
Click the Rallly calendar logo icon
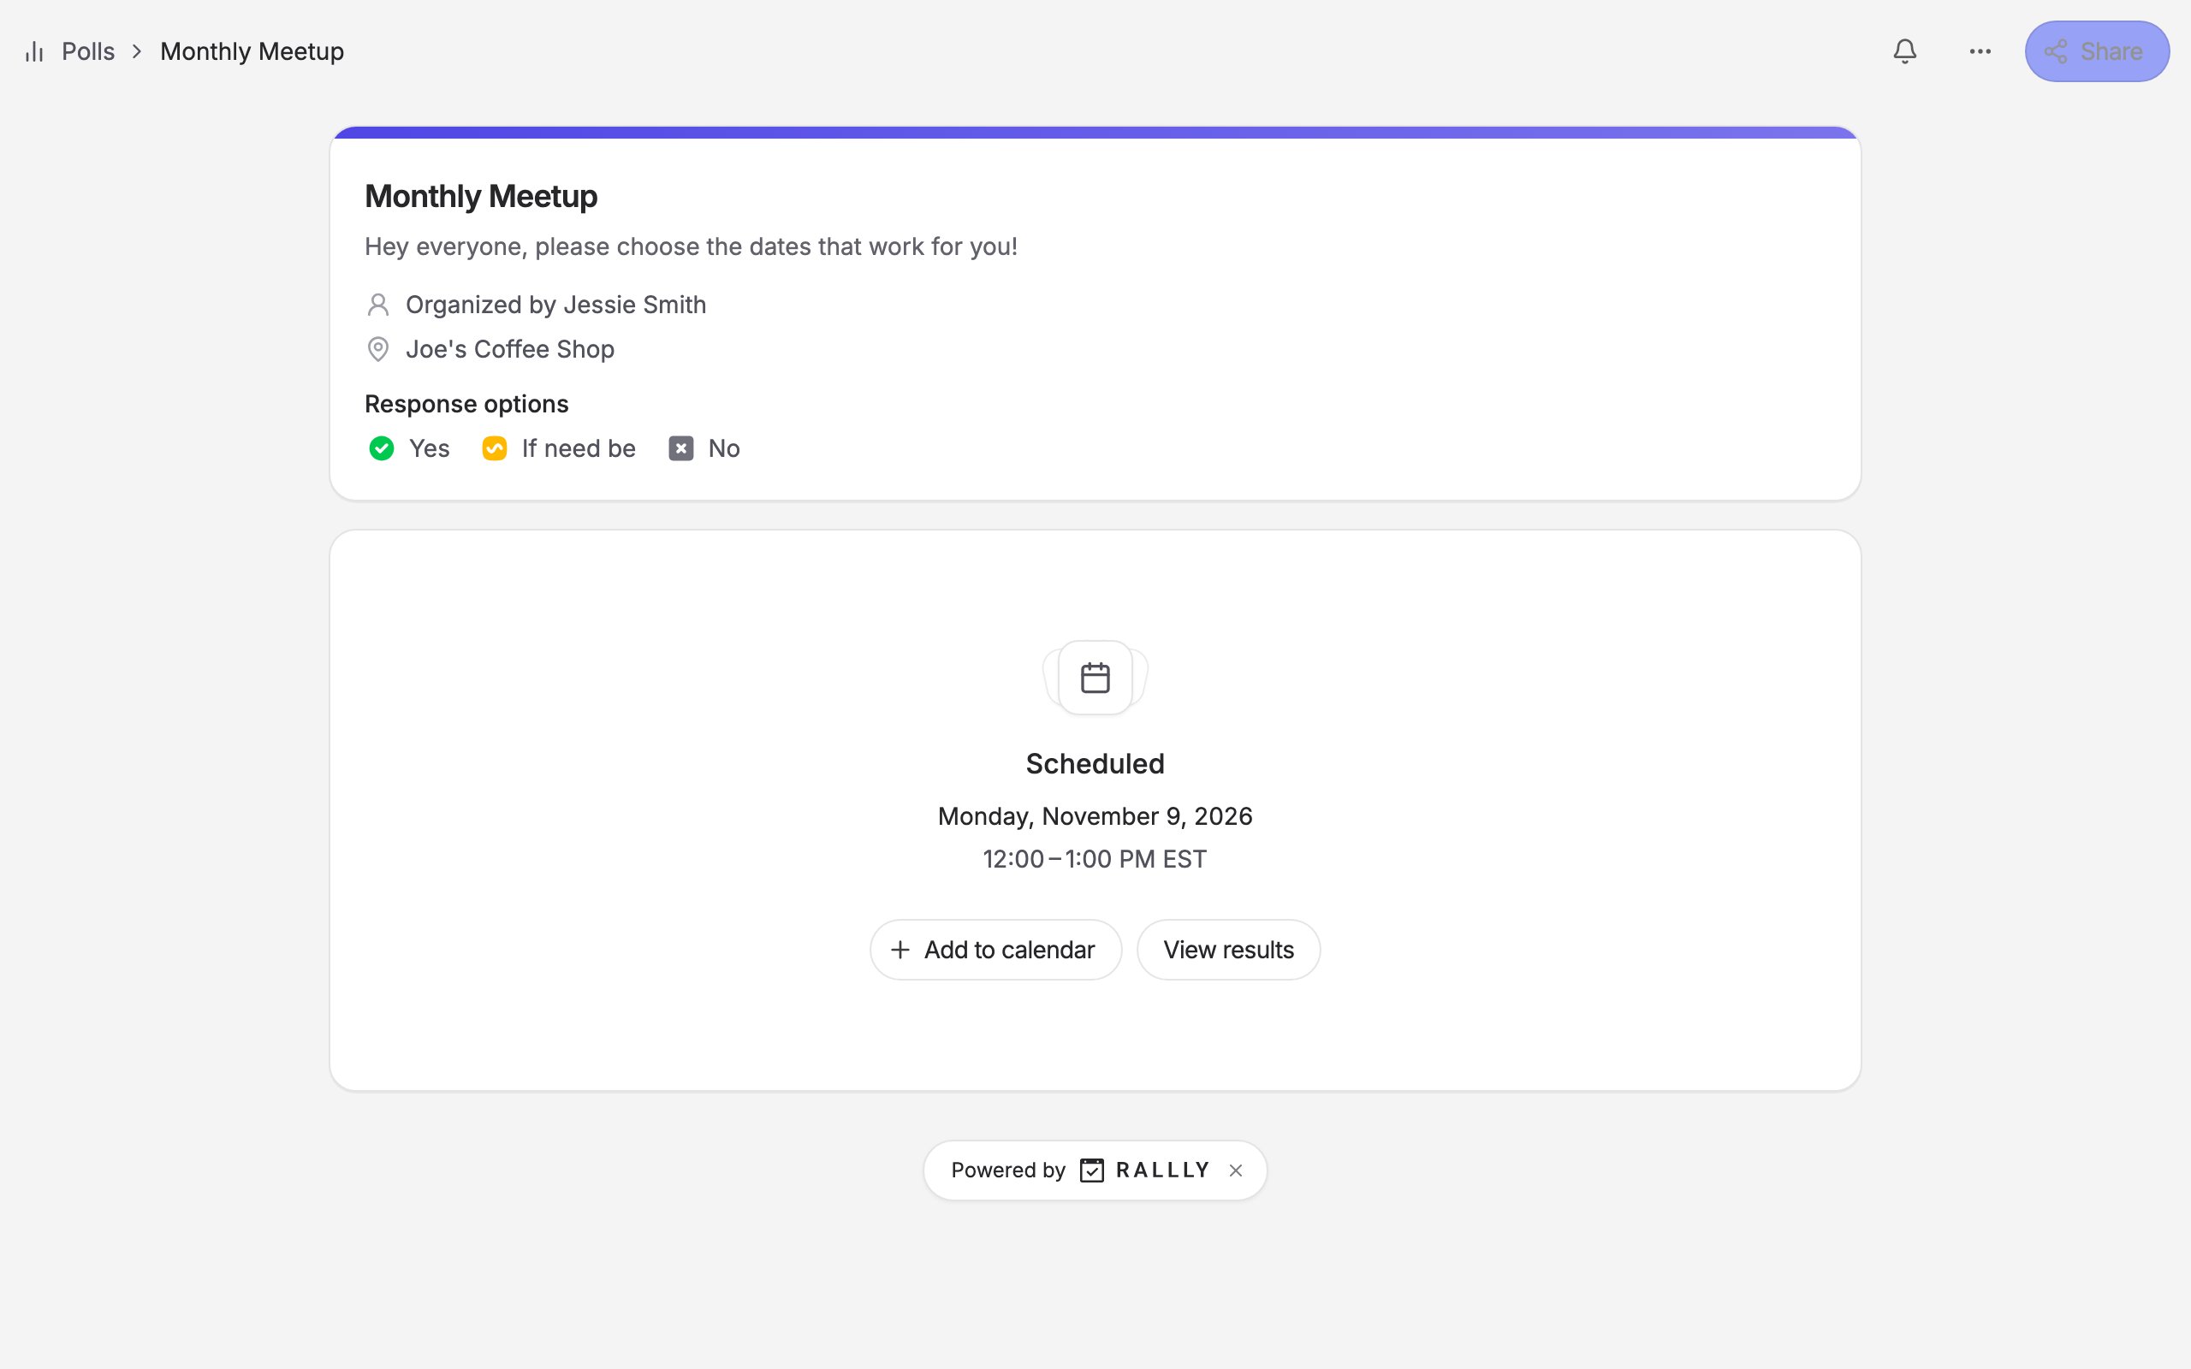(x=1092, y=1170)
